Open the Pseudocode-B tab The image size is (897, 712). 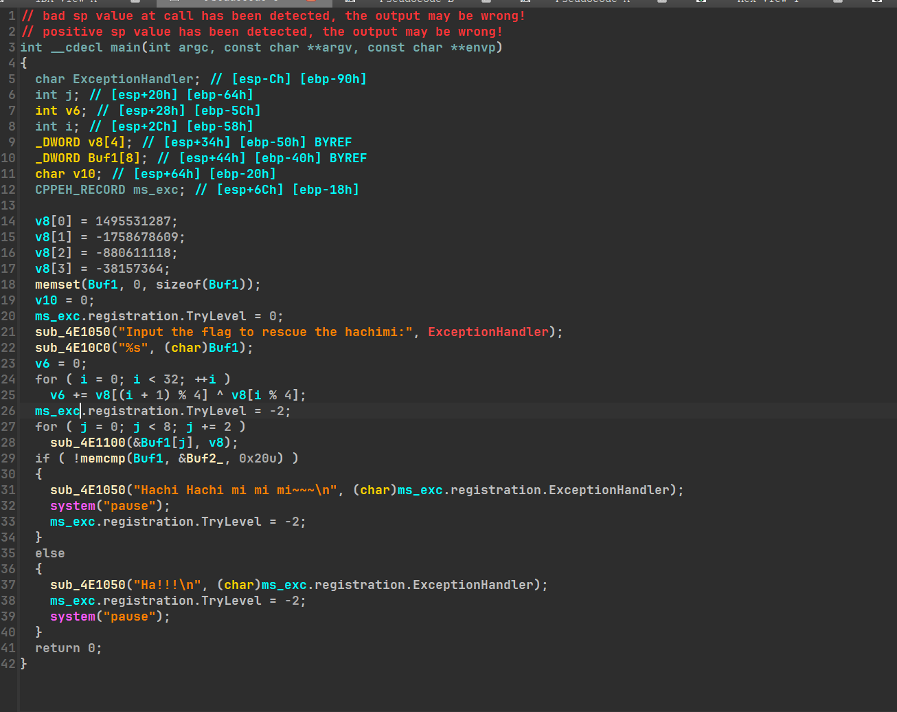pos(417,2)
